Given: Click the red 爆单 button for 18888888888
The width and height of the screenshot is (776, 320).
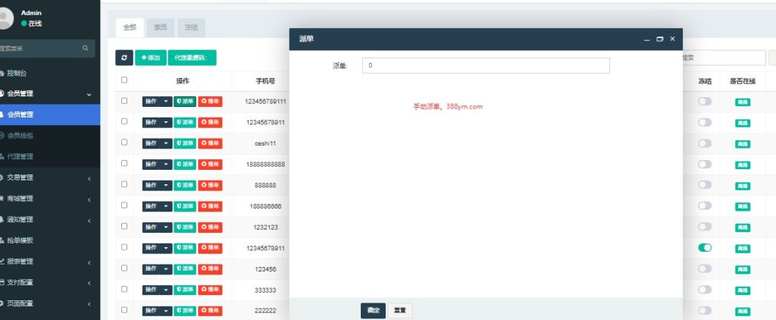Looking at the screenshot, I should pos(210,164).
